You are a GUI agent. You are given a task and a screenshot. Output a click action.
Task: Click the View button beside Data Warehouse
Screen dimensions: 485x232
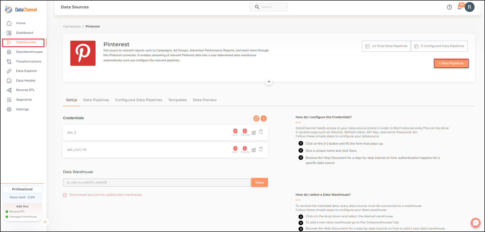point(260,182)
